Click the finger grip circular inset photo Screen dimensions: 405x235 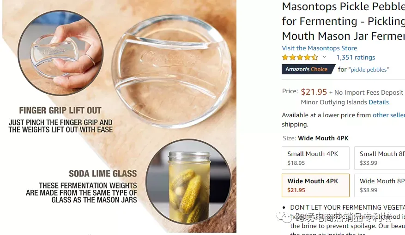60,53
